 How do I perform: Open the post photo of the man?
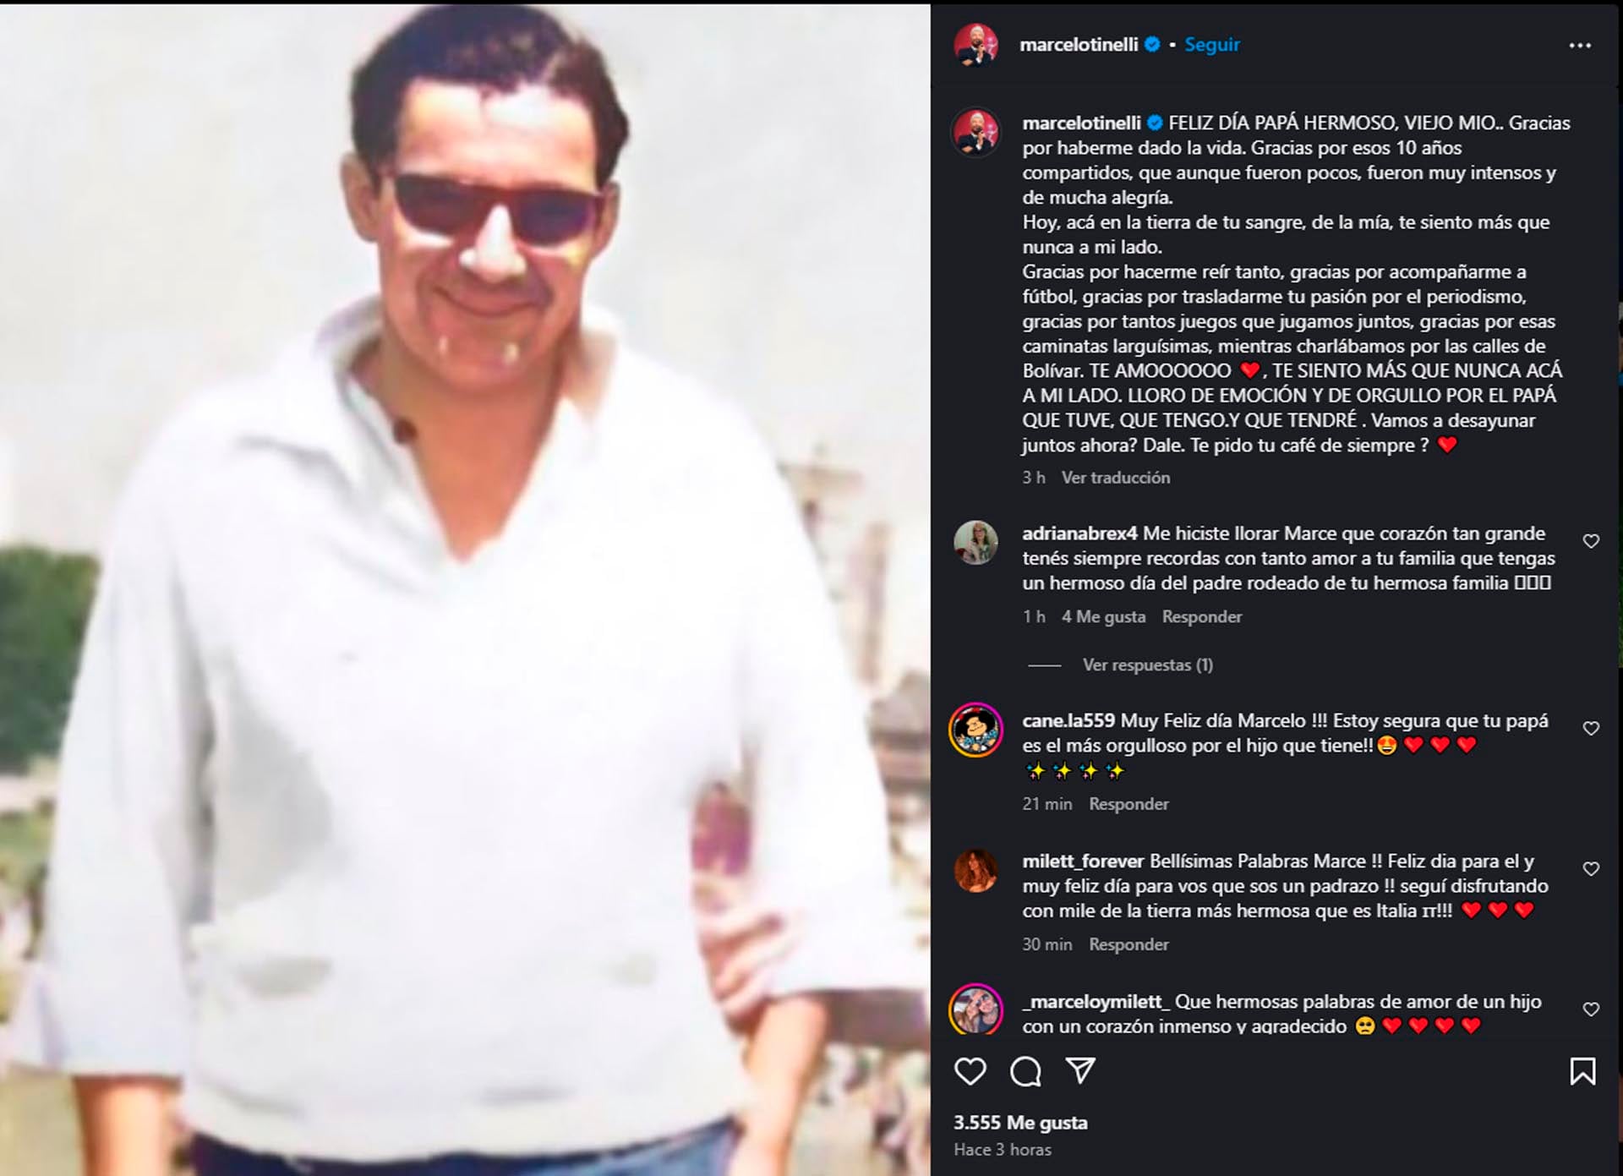tap(465, 590)
